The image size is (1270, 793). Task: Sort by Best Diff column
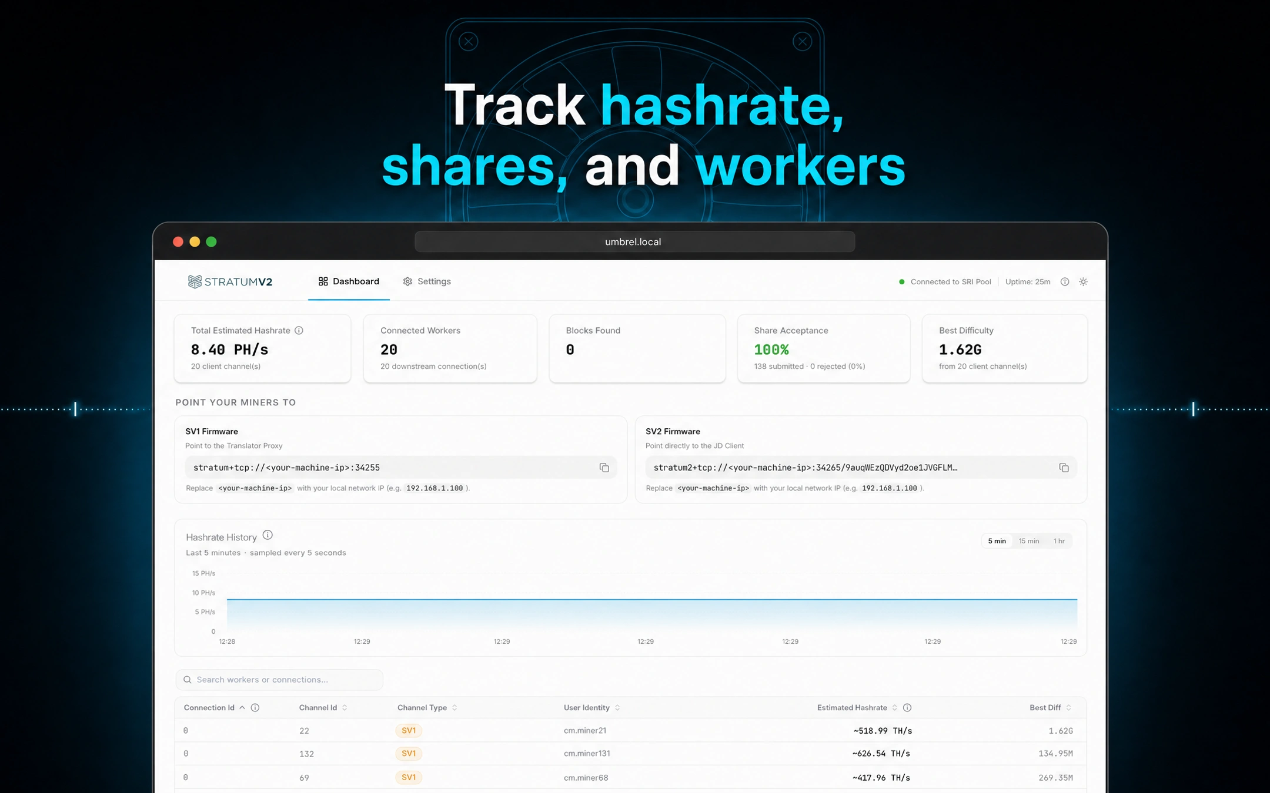coord(1050,708)
